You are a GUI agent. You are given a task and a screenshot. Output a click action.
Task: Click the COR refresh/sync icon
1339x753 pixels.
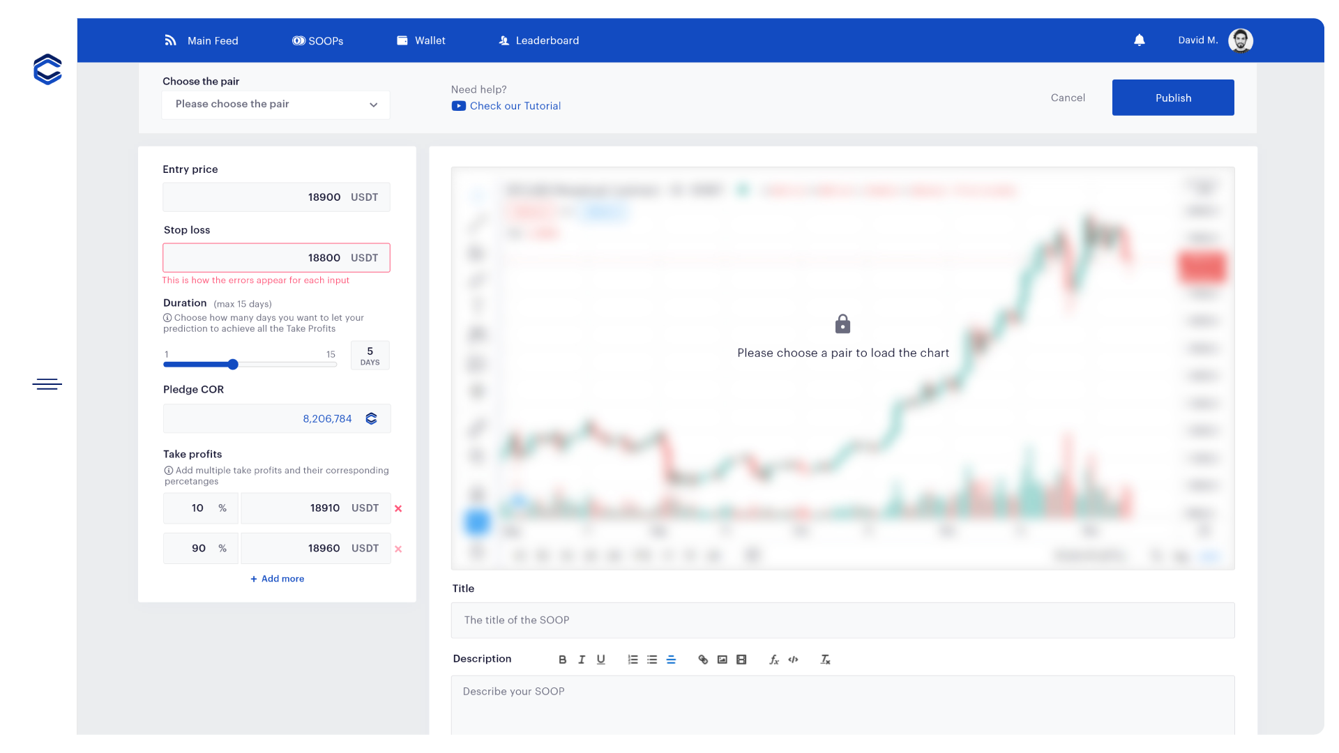pos(372,418)
